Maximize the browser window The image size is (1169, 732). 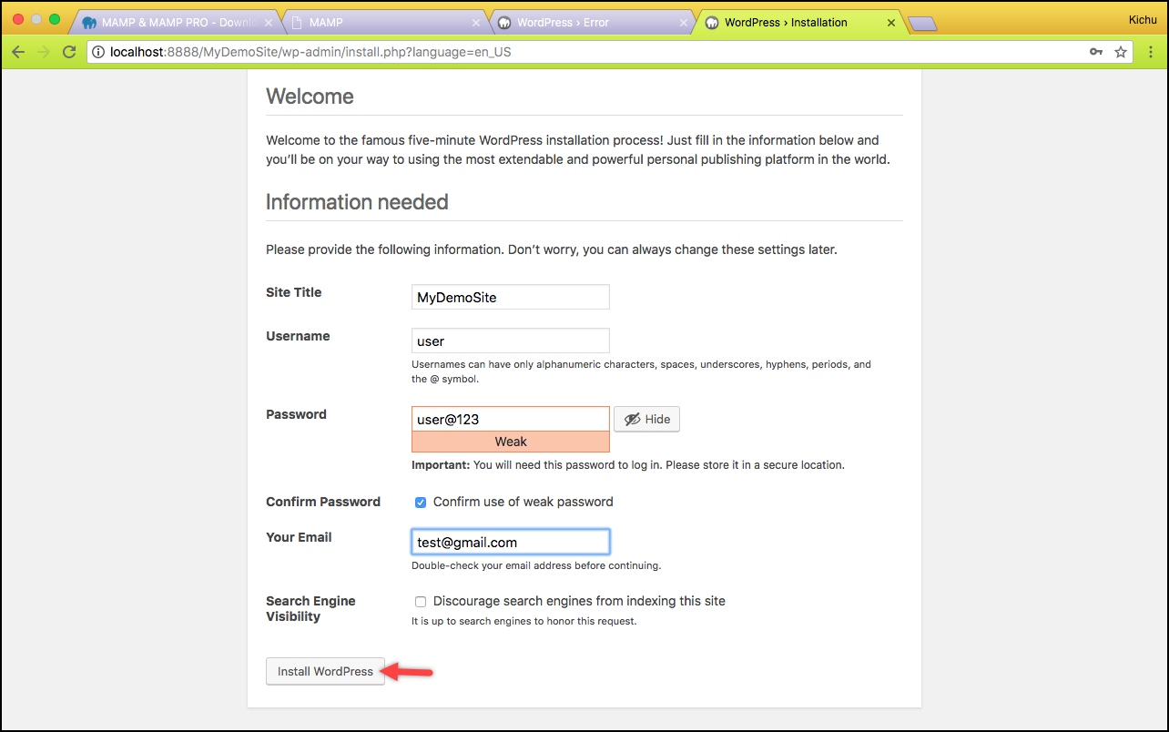click(55, 19)
